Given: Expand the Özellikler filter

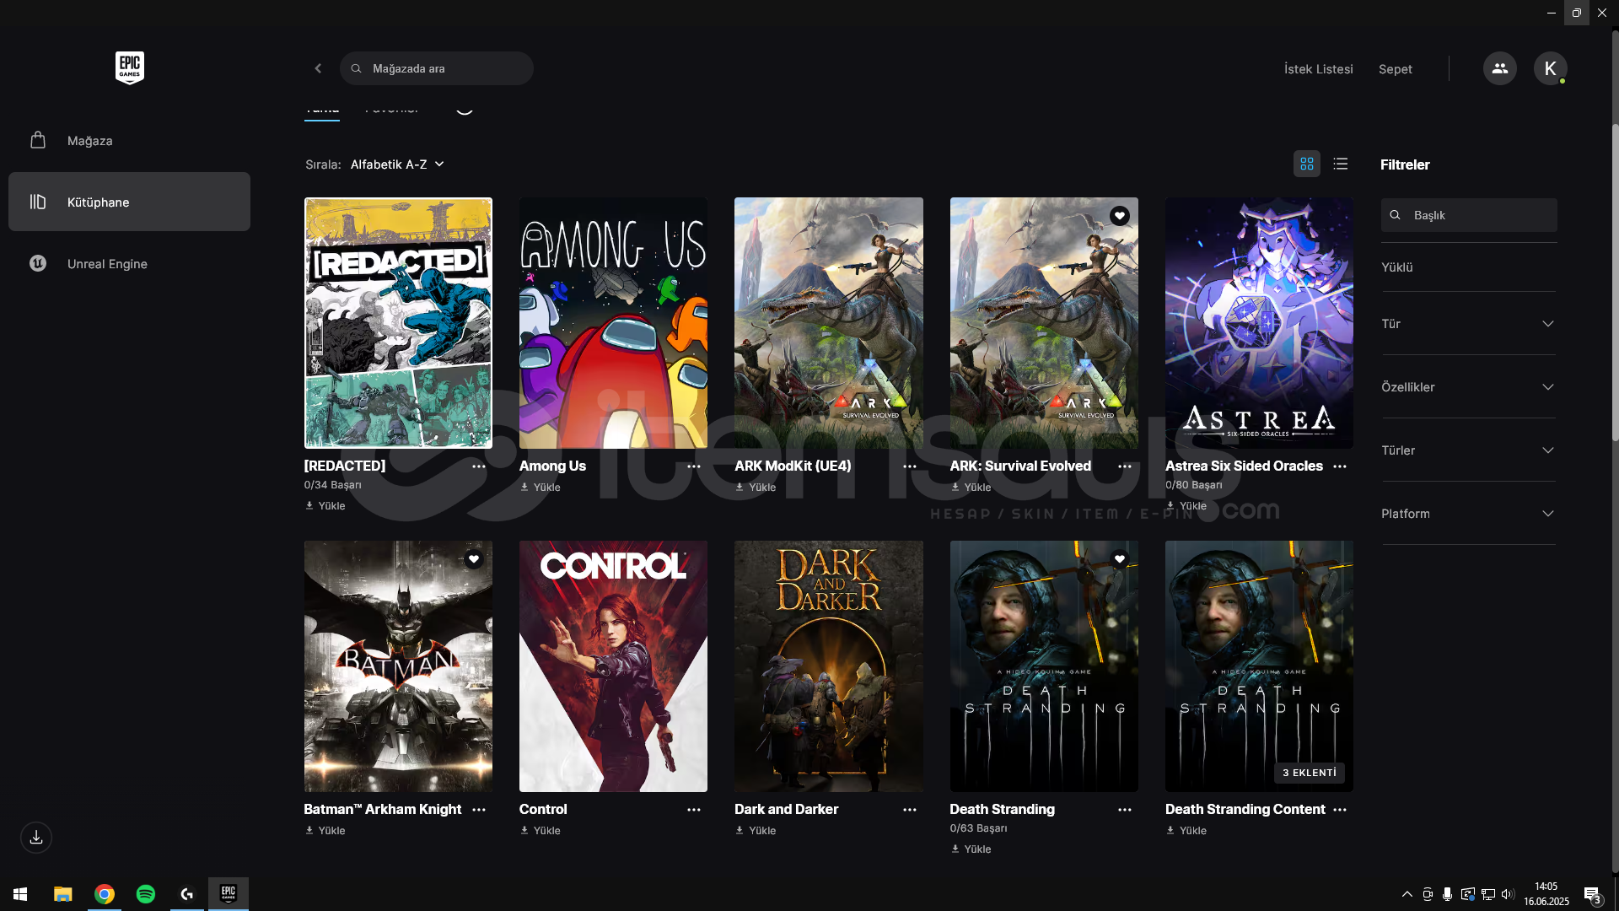Looking at the screenshot, I should pyautogui.click(x=1468, y=387).
